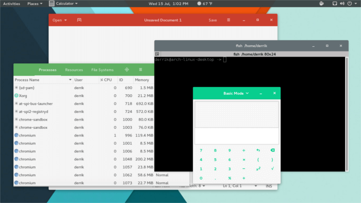The image size is (361, 203).
Task: Switch to the Resources tab
Action: click(74, 70)
